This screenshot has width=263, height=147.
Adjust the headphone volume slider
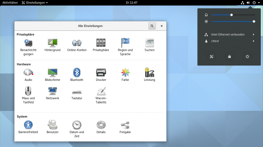click(x=233, y=15)
